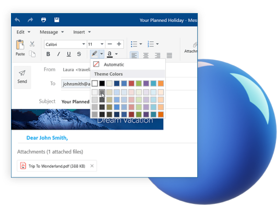Image resolution: width=277 pixels, height=205 pixels.
Task: Click the Redo arrow icon
Action: pyautogui.click(x=30, y=20)
